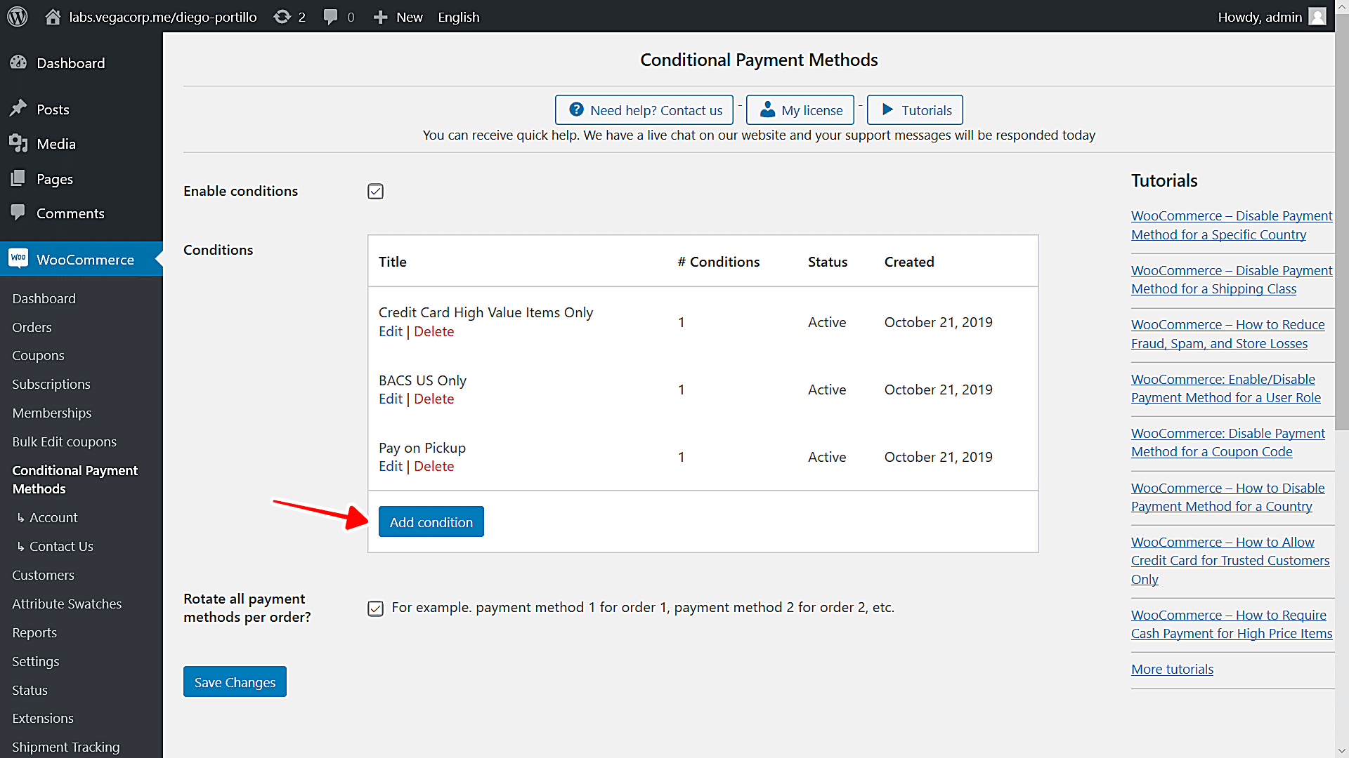
Task: Click the question mark help icon
Action: 576,109
